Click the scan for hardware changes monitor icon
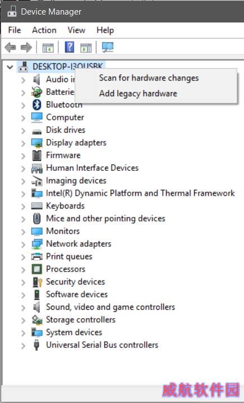The image size is (244, 403). click(x=108, y=47)
